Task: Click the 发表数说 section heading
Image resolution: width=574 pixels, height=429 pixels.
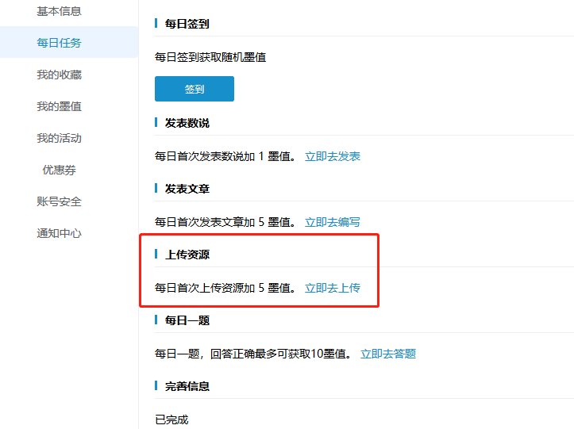Action: click(187, 123)
